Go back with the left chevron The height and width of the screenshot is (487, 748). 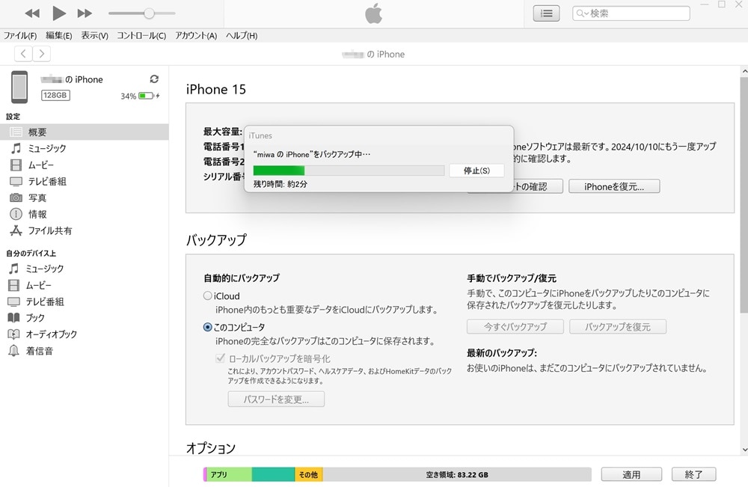click(x=24, y=53)
